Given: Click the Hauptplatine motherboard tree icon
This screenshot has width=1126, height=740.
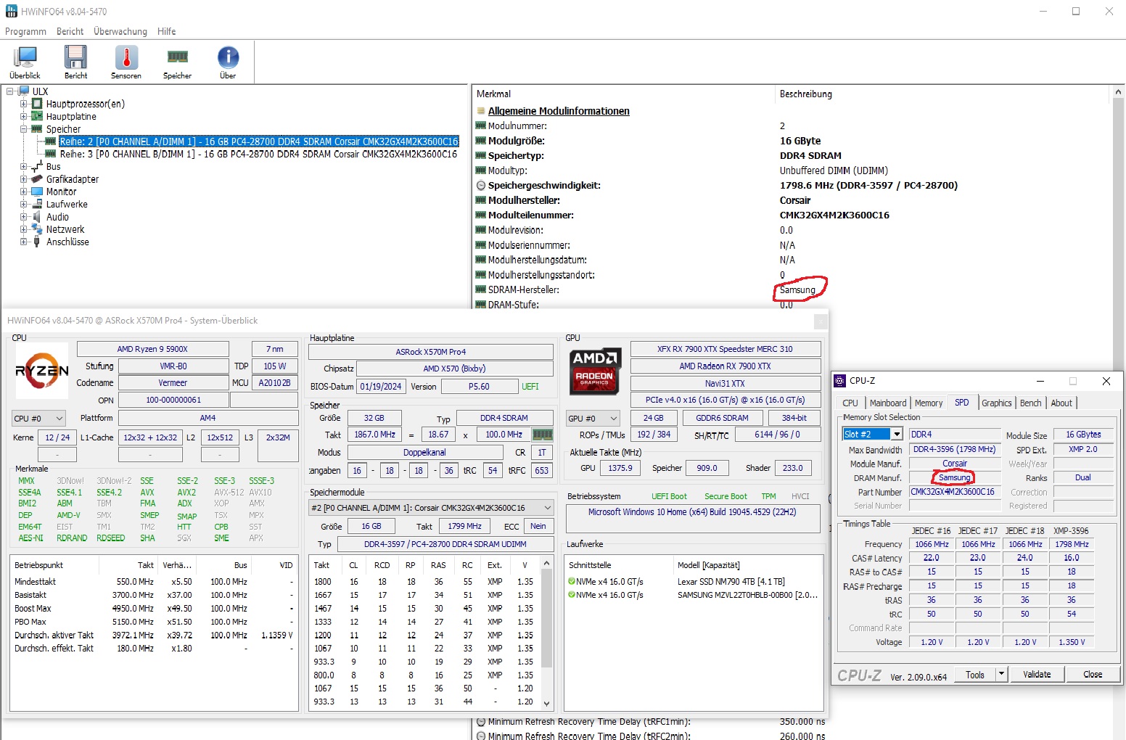Looking at the screenshot, I should click(37, 116).
